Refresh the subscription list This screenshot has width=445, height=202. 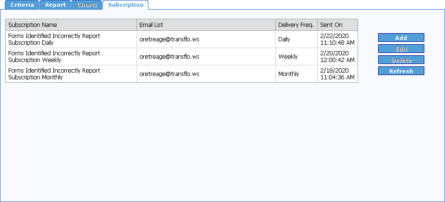click(401, 71)
